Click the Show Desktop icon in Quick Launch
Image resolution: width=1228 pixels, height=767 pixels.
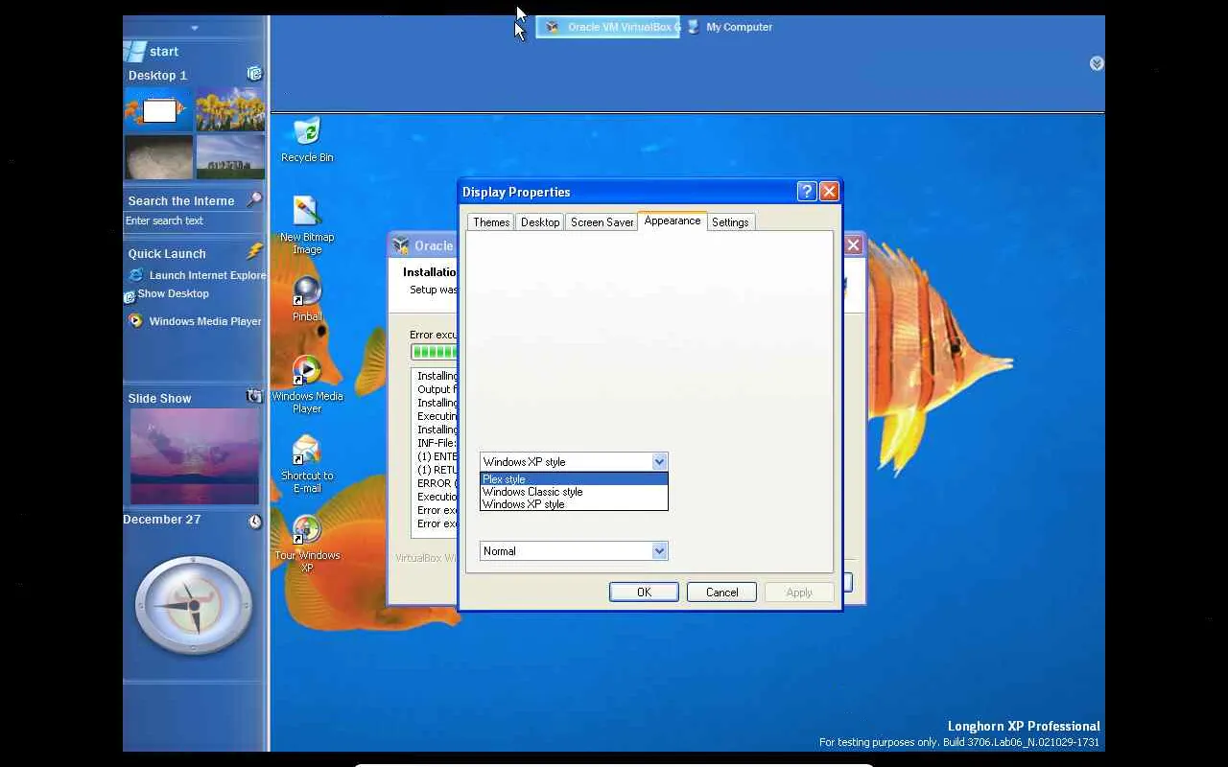(x=130, y=297)
